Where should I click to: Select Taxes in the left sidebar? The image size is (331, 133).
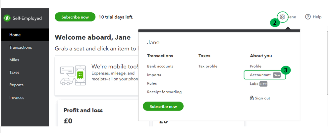[x=14, y=72]
